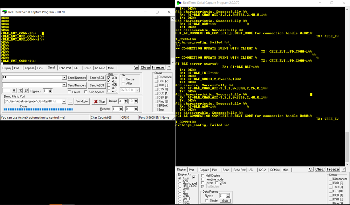350x205 pixels.
Task: Click the \n newline button in left window
Action: 136,67
